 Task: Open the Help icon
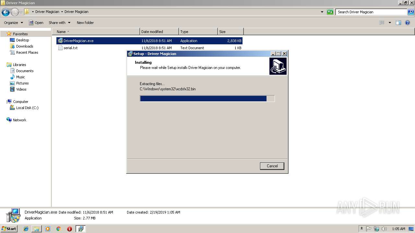[x=408, y=23]
